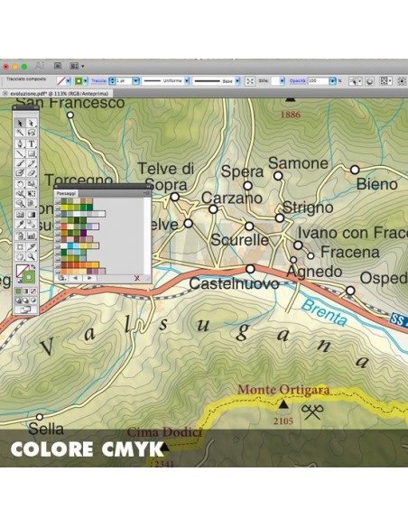Change Screen Mode button in Tools panel

[25, 310]
